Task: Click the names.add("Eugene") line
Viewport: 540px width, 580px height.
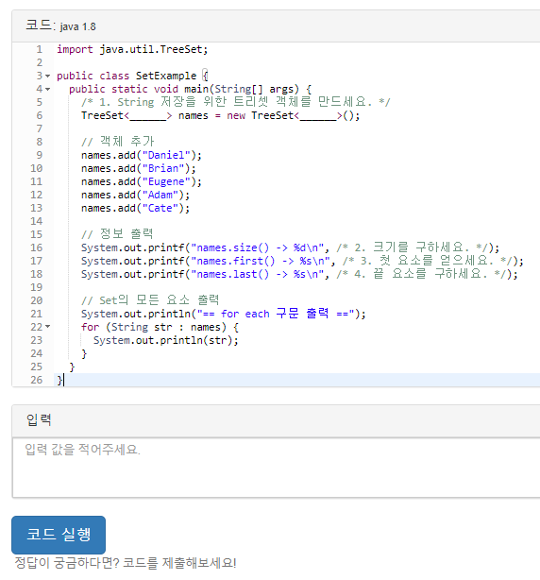Action: click(x=142, y=182)
